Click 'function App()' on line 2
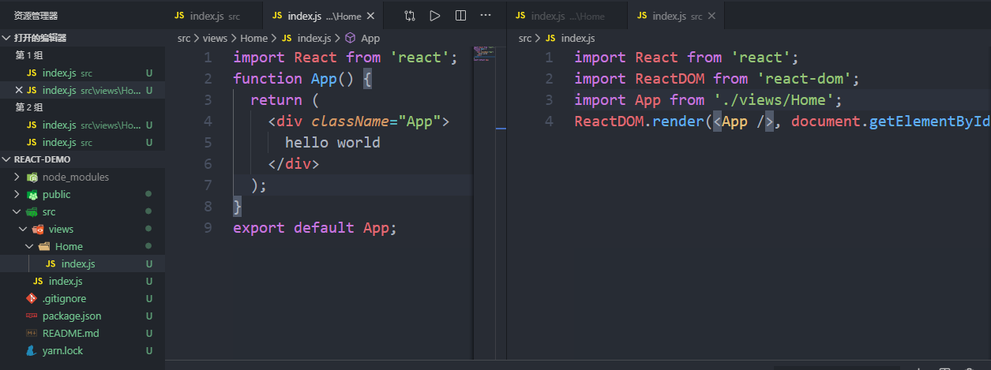 pyautogui.click(x=293, y=79)
